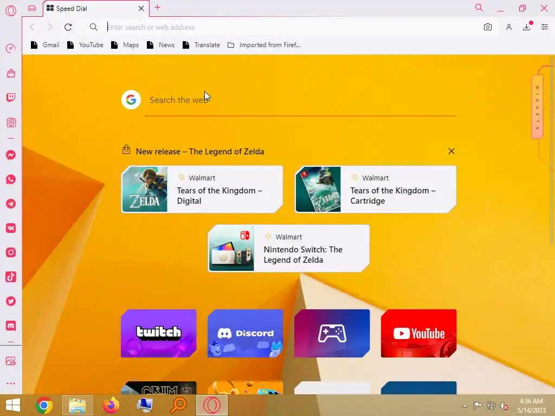The image size is (555, 416).
Task: Show hidden system tray icons
Action: tap(464, 406)
